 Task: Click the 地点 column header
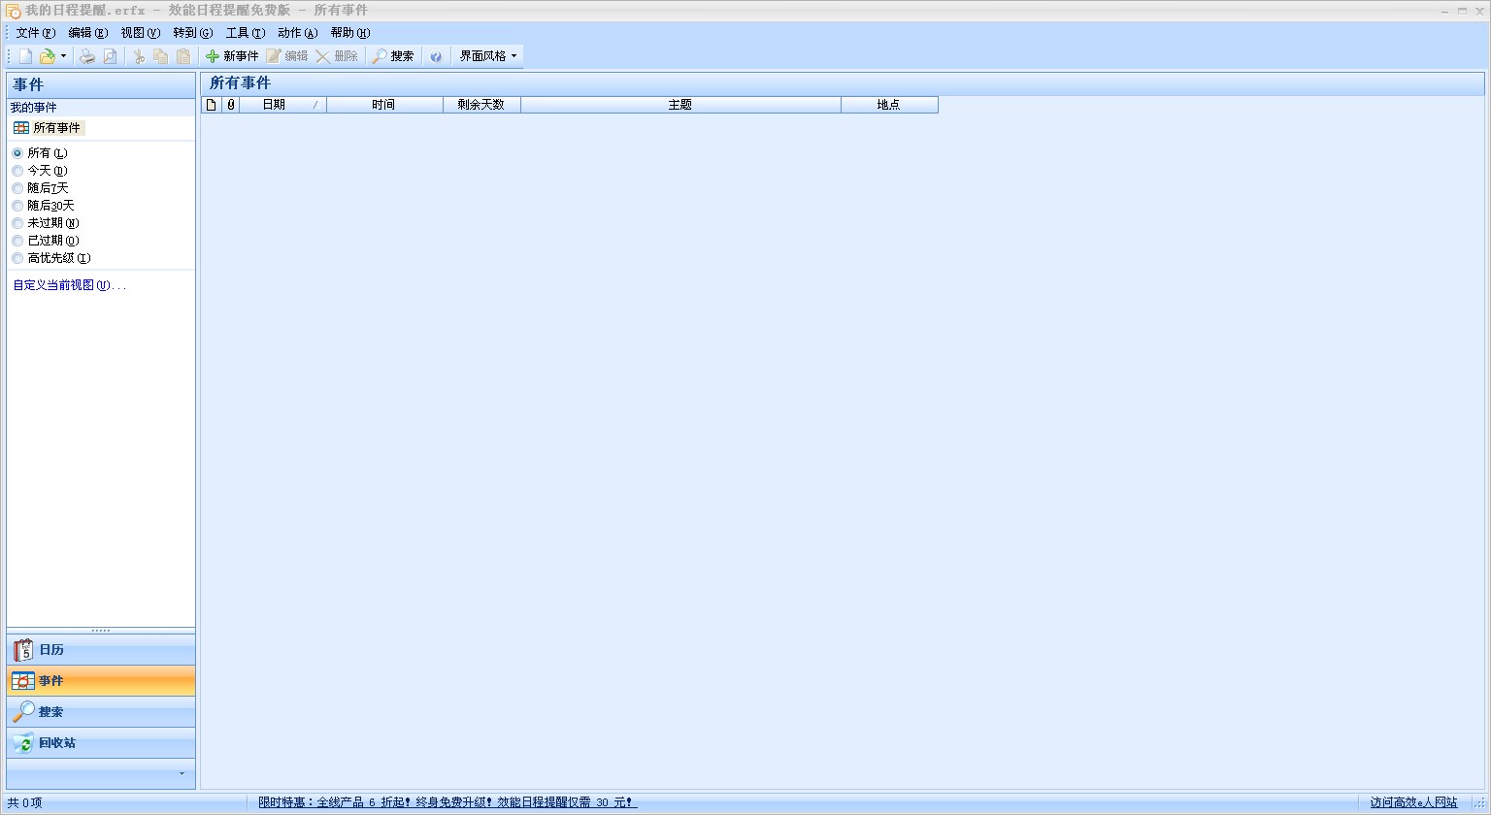(x=889, y=105)
